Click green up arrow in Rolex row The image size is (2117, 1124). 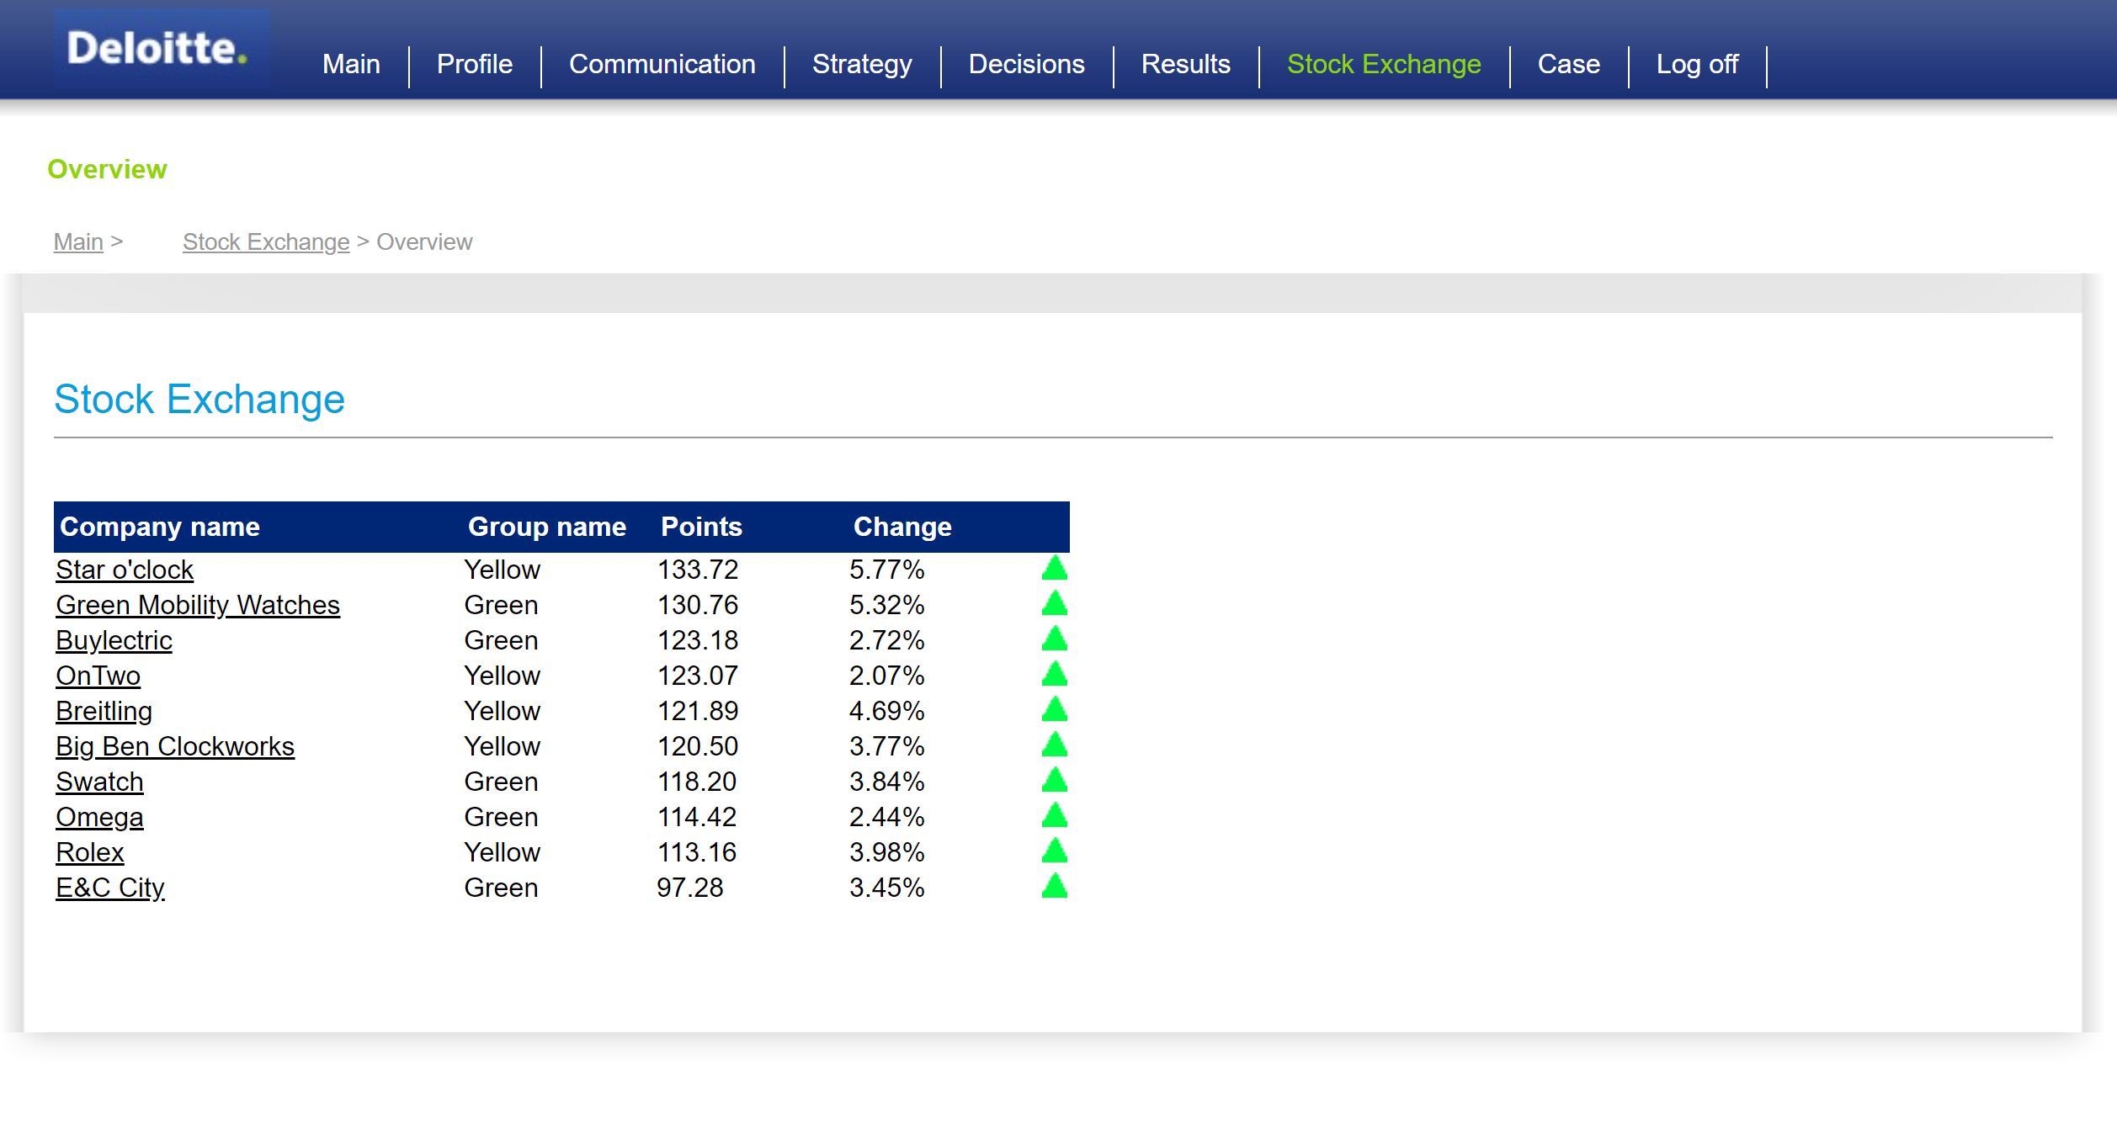[1054, 852]
